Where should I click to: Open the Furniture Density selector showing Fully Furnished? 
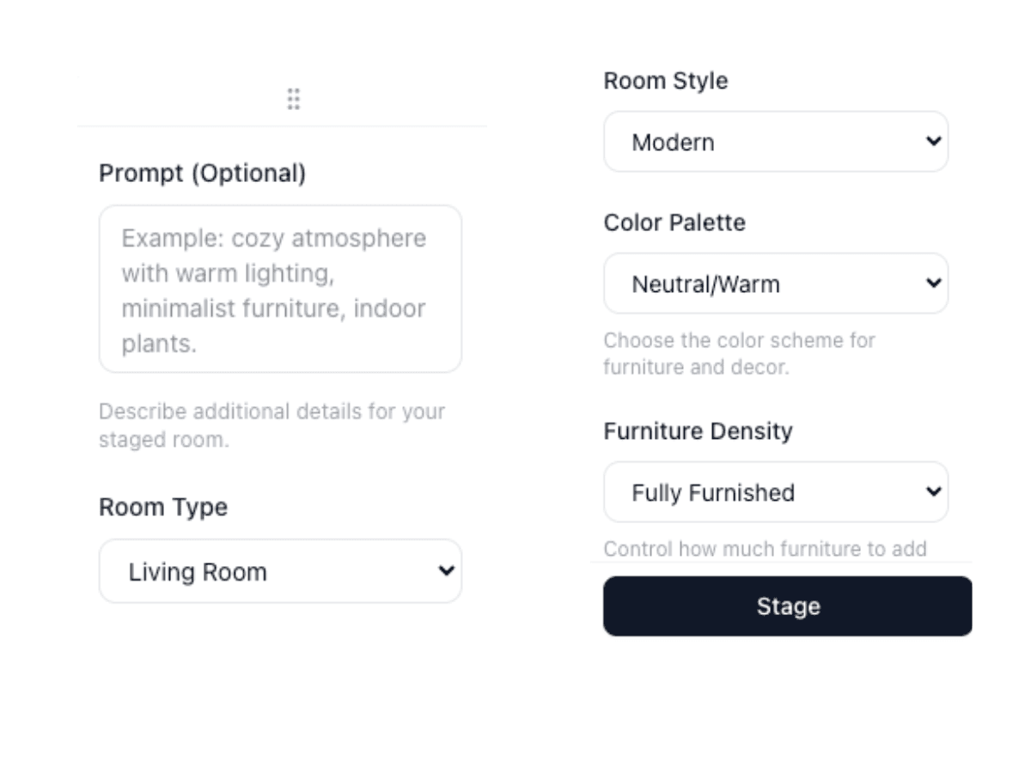pyautogui.click(x=776, y=492)
